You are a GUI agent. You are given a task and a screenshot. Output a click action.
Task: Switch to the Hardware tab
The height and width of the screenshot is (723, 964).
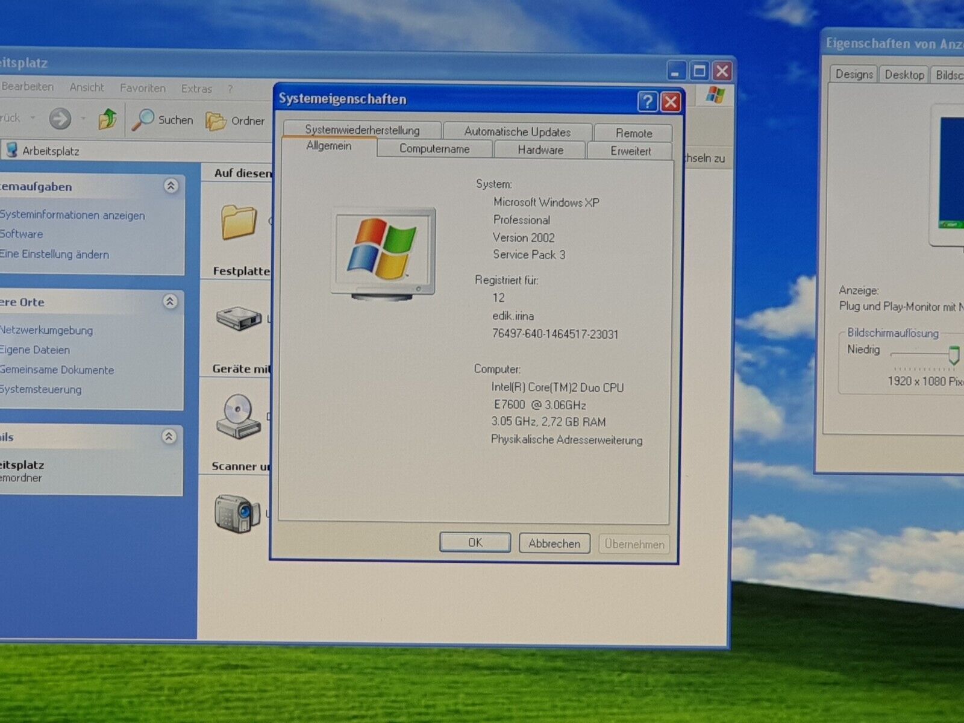[540, 150]
